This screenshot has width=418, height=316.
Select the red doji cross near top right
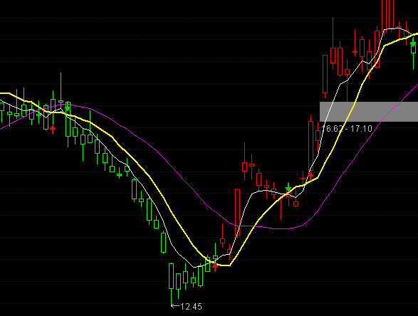(x=355, y=52)
